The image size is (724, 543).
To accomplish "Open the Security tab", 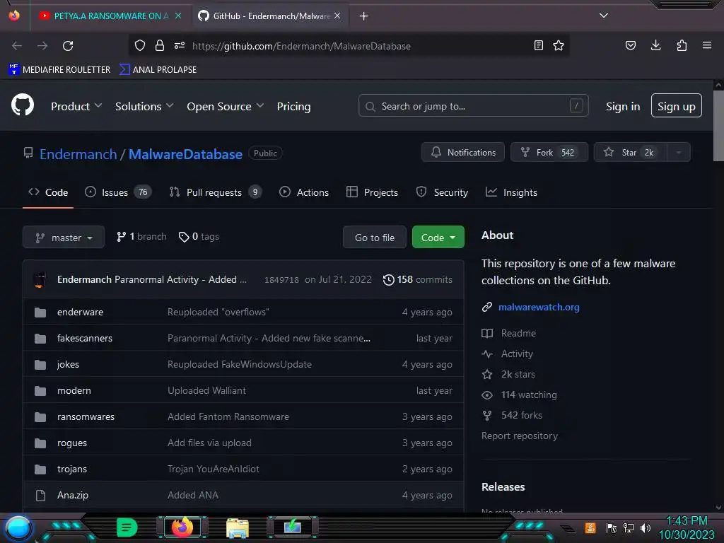I will (x=442, y=192).
